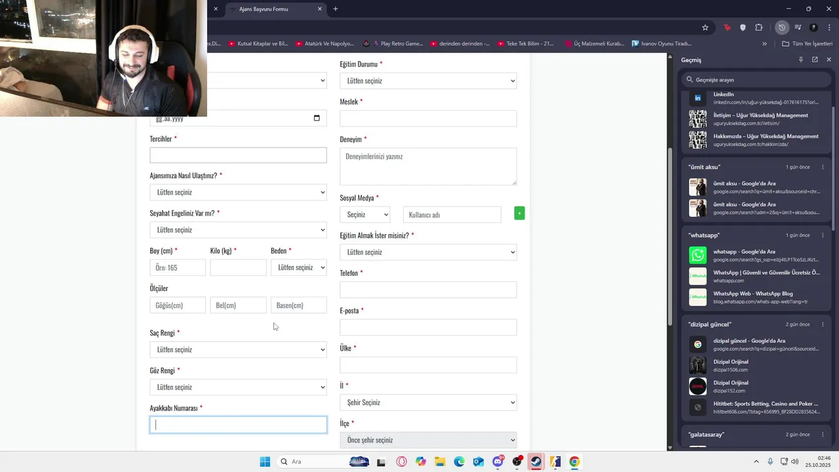Open Geçmiş history in a new tab
The width and height of the screenshot is (839, 472).
click(x=815, y=60)
